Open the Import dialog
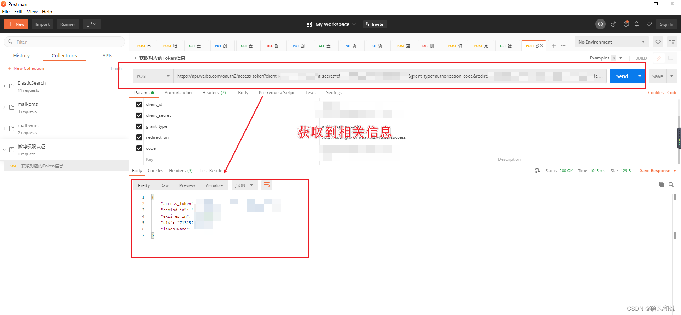Image resolution: width=681 pixels, height=315 pixels. pyautogui.click(x=43, y=24)
